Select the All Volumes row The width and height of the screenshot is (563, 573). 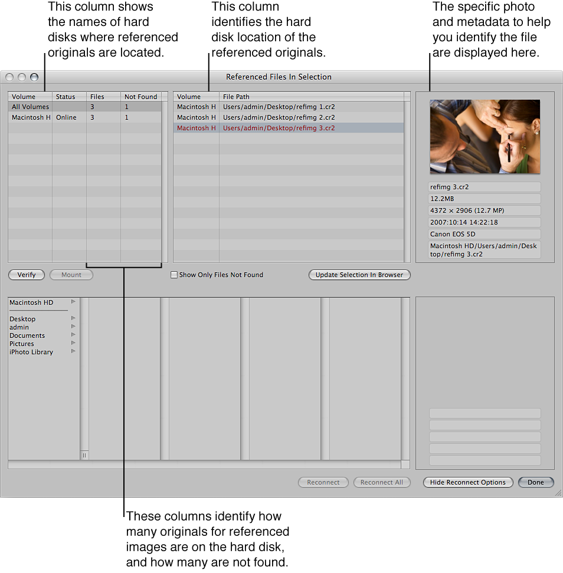click(30, 107)
